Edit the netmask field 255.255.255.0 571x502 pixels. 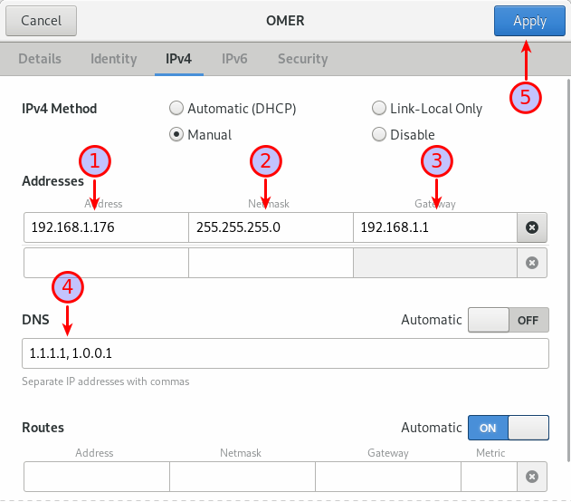[271, 227]
